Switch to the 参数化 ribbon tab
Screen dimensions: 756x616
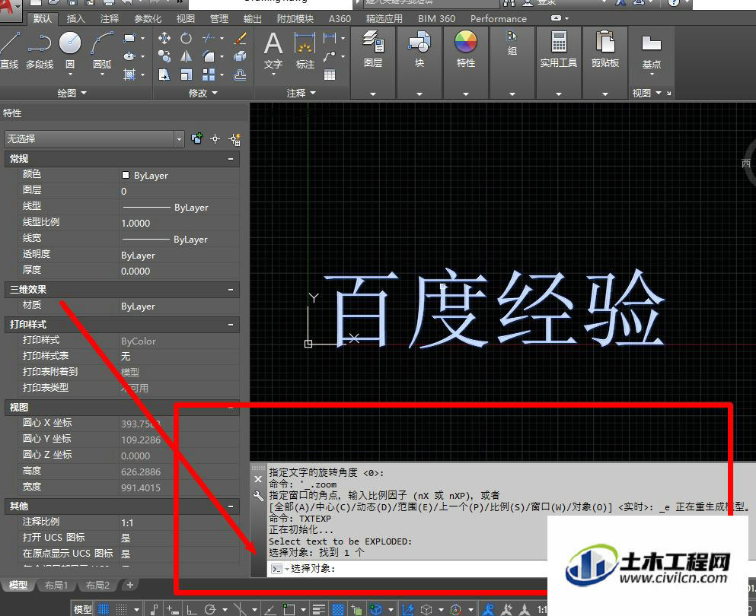(x=148, y=19)
